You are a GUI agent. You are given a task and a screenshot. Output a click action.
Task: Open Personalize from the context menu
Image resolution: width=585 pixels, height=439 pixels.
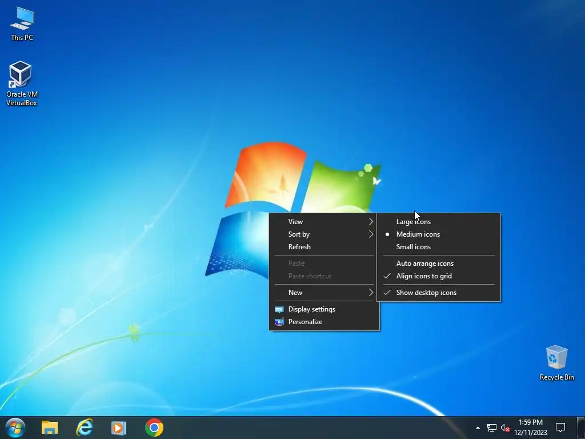coord(324,322)
